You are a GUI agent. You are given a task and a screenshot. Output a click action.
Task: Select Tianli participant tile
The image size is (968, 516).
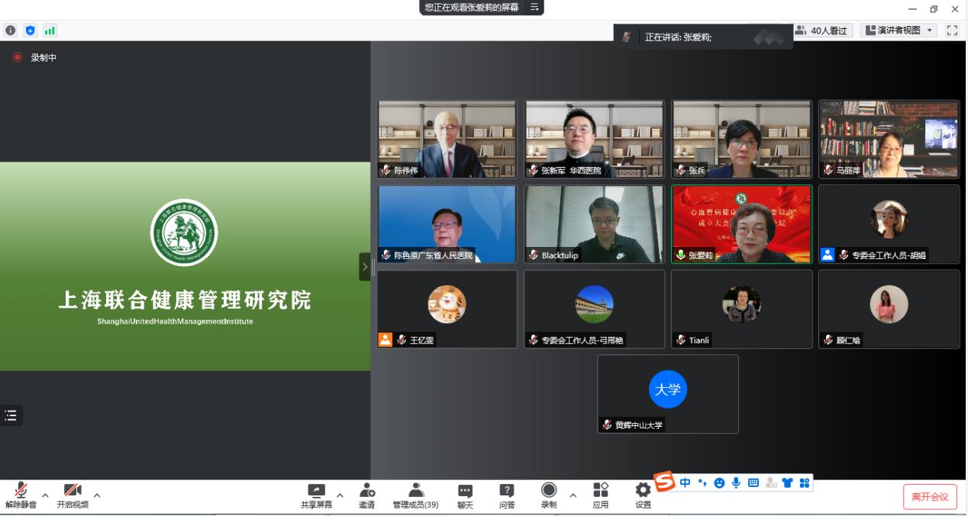[x=741, y=309]
